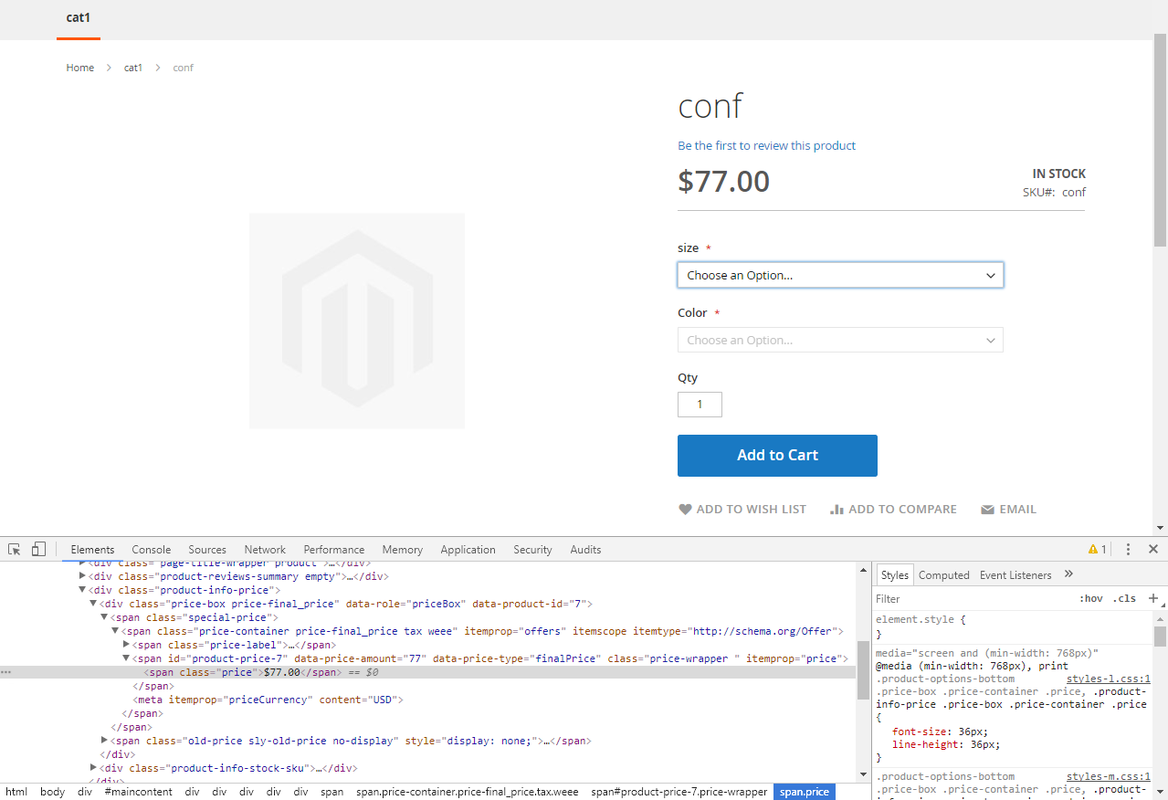This screenshot has width=1168, height=800.
Task: Open the Performance tab
Action: click(334, 549)
